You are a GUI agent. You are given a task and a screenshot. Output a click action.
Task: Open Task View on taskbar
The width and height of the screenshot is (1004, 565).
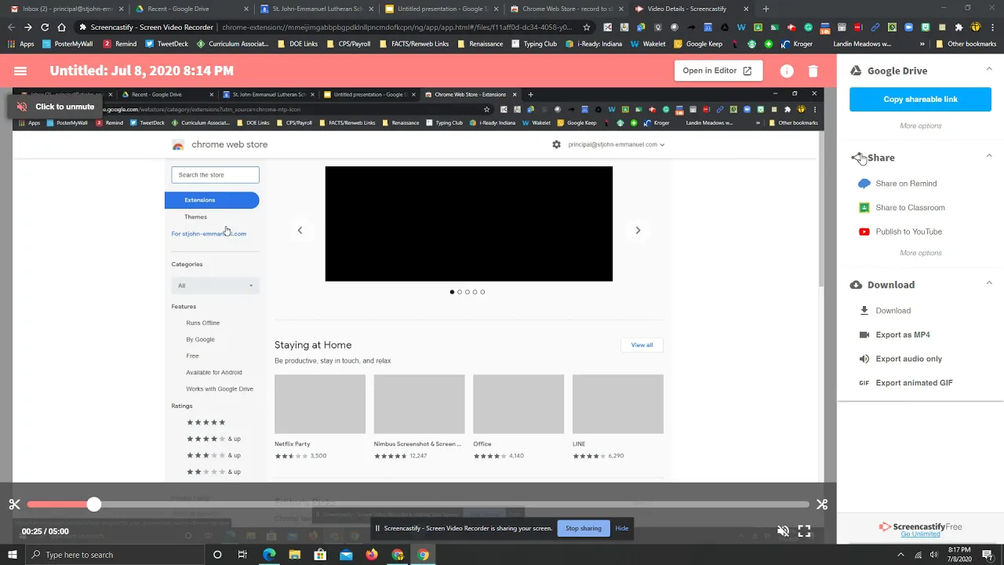(x=242, y=555)
